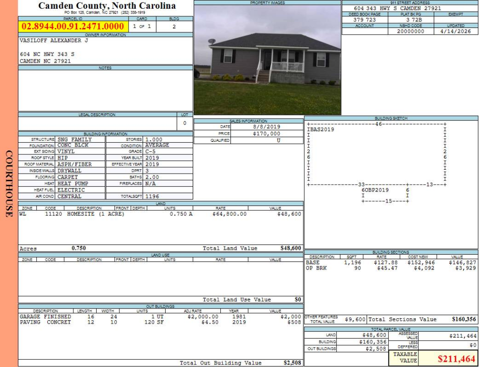Select Total Land Use Value $0
Image resolution: width=483 pixels, height=367 pixels.
tap(298, 299)
